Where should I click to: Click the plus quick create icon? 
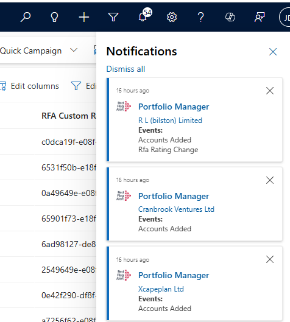84,17
